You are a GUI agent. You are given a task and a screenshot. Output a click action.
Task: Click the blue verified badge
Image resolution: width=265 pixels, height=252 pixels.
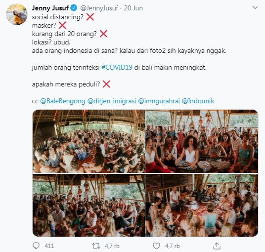[x=74, y=8]
